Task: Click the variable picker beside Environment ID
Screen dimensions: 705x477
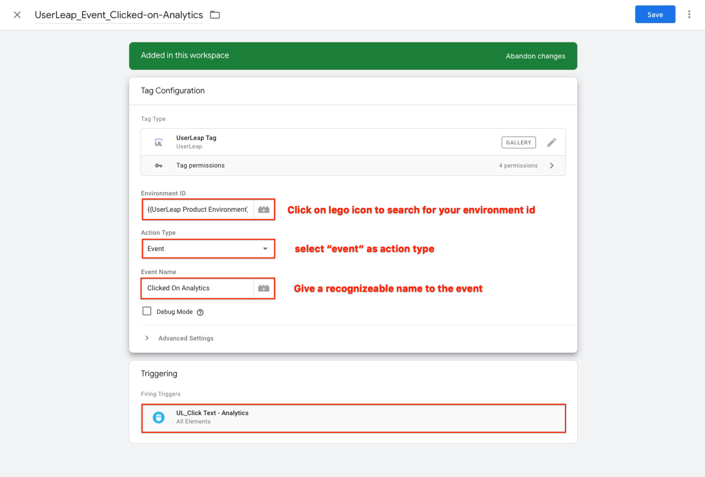Action: [264, 209]
